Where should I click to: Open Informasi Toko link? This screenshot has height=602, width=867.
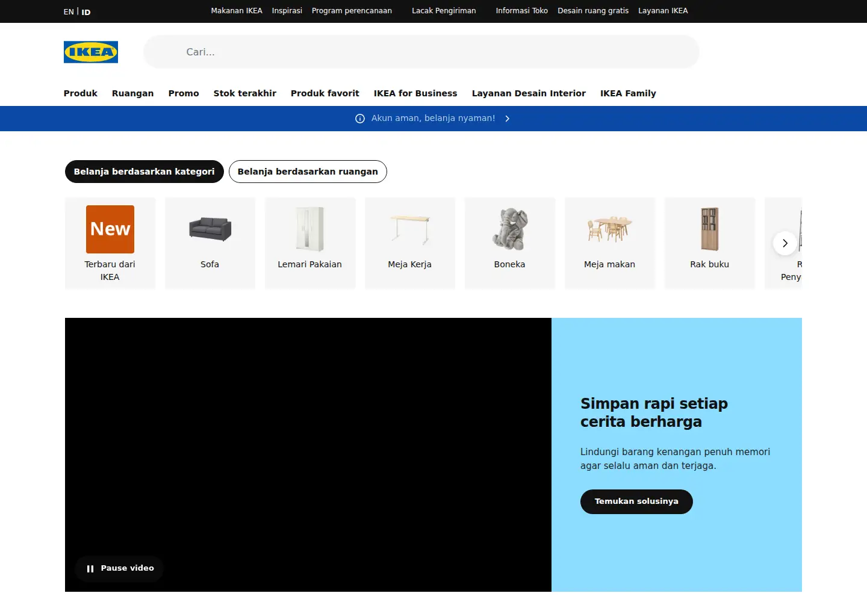[x=522, y=11]
